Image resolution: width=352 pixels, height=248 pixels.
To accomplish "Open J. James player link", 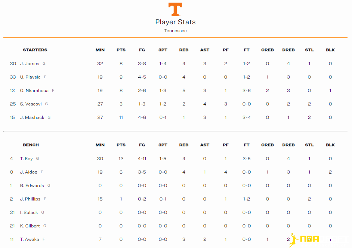I will pyautogui.click(x=30, y=64).
